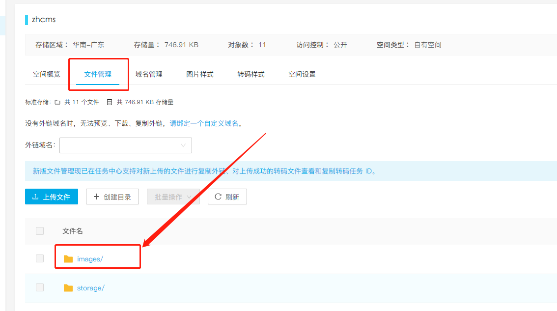Open the 域名管理 tab

(x=149, y=75)
